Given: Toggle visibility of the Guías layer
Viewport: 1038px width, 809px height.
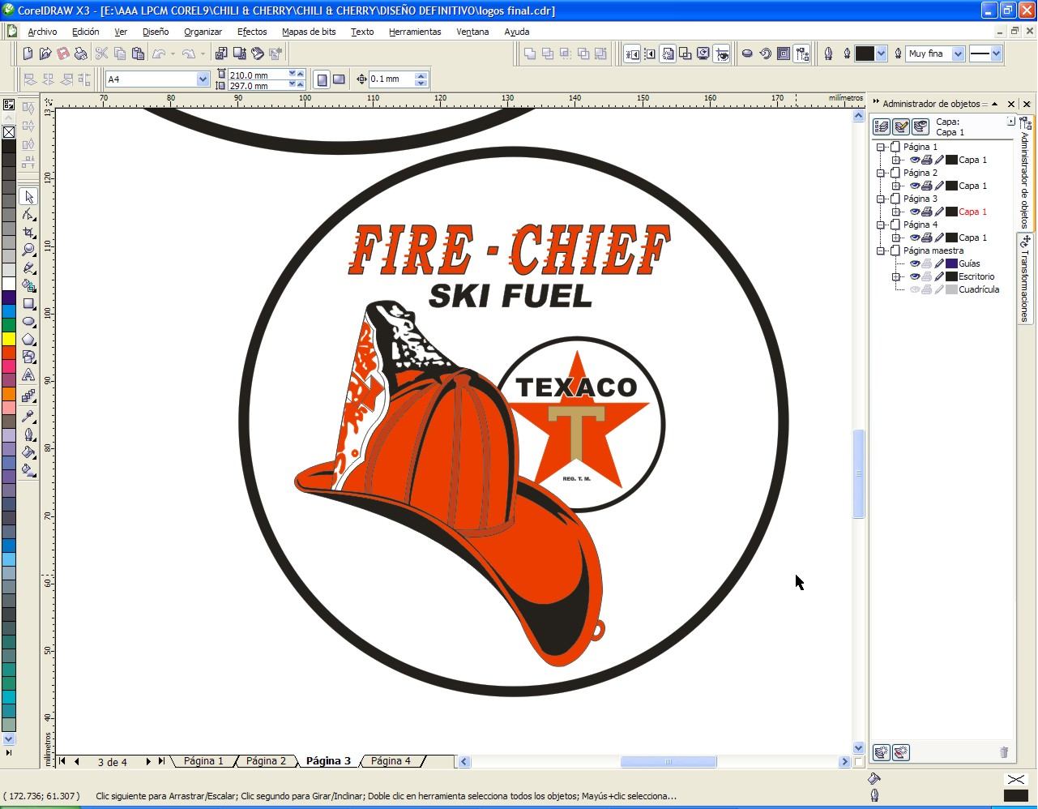Looking at the screenshot, I should click(914, 263).
